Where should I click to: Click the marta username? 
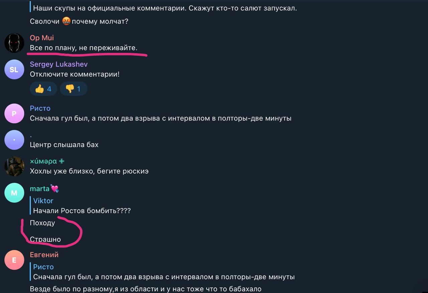pyautogui.click(x=39, y=189)
